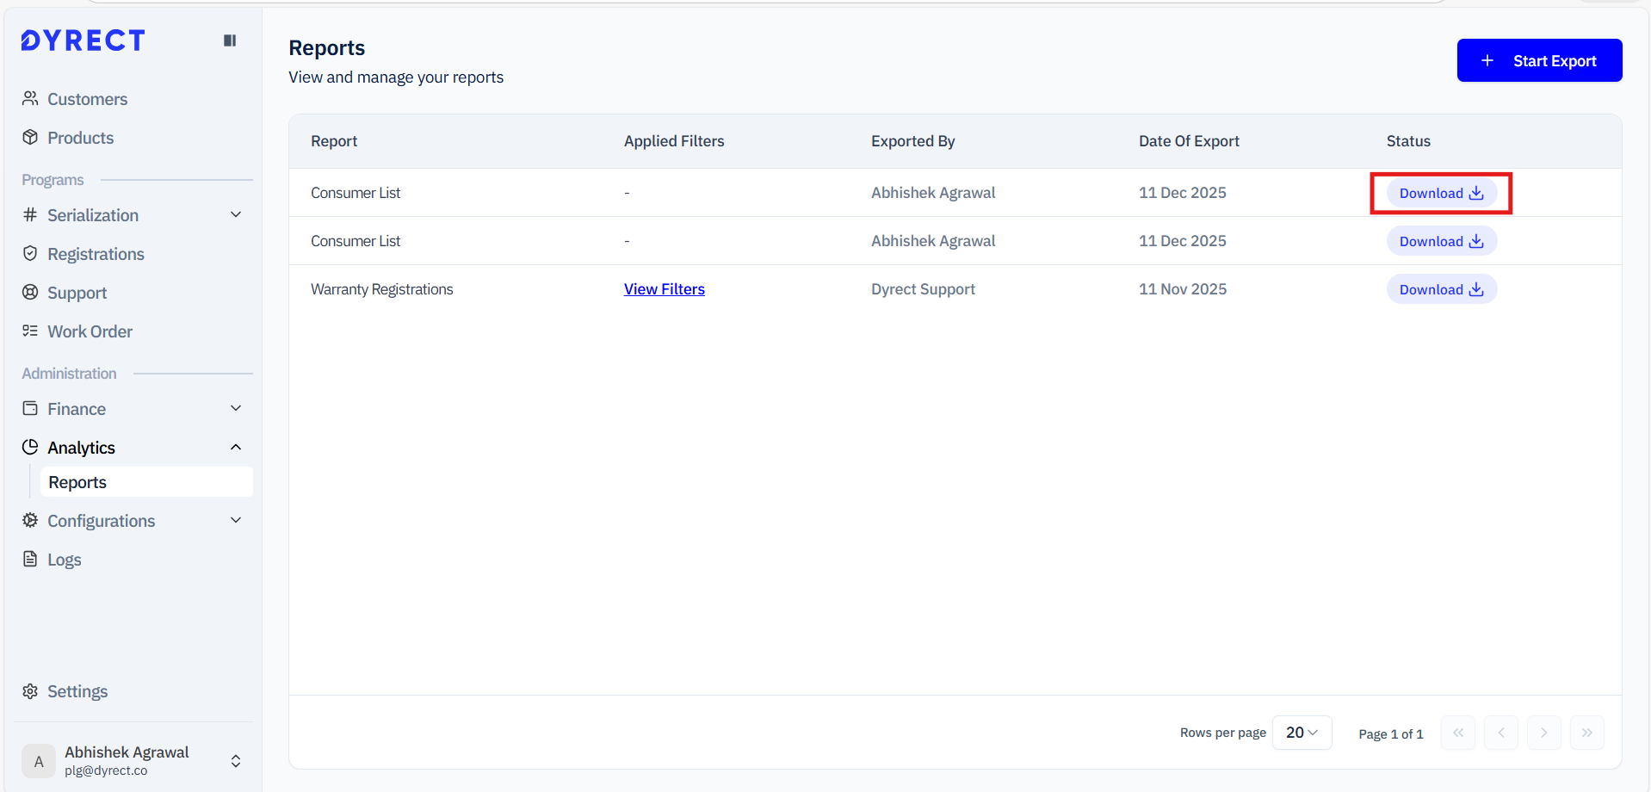
Task: Collapse the sidebar using the panel icon
Action: [230, 40]
